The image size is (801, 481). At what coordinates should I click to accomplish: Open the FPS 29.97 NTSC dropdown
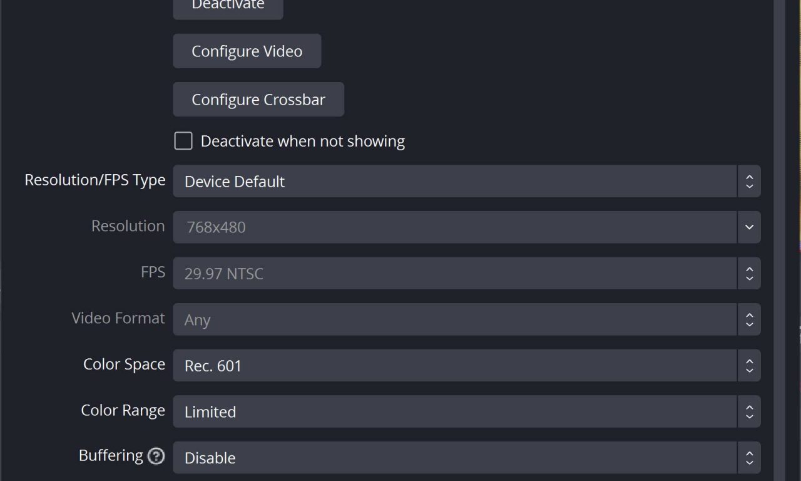(x=454, y=274)
